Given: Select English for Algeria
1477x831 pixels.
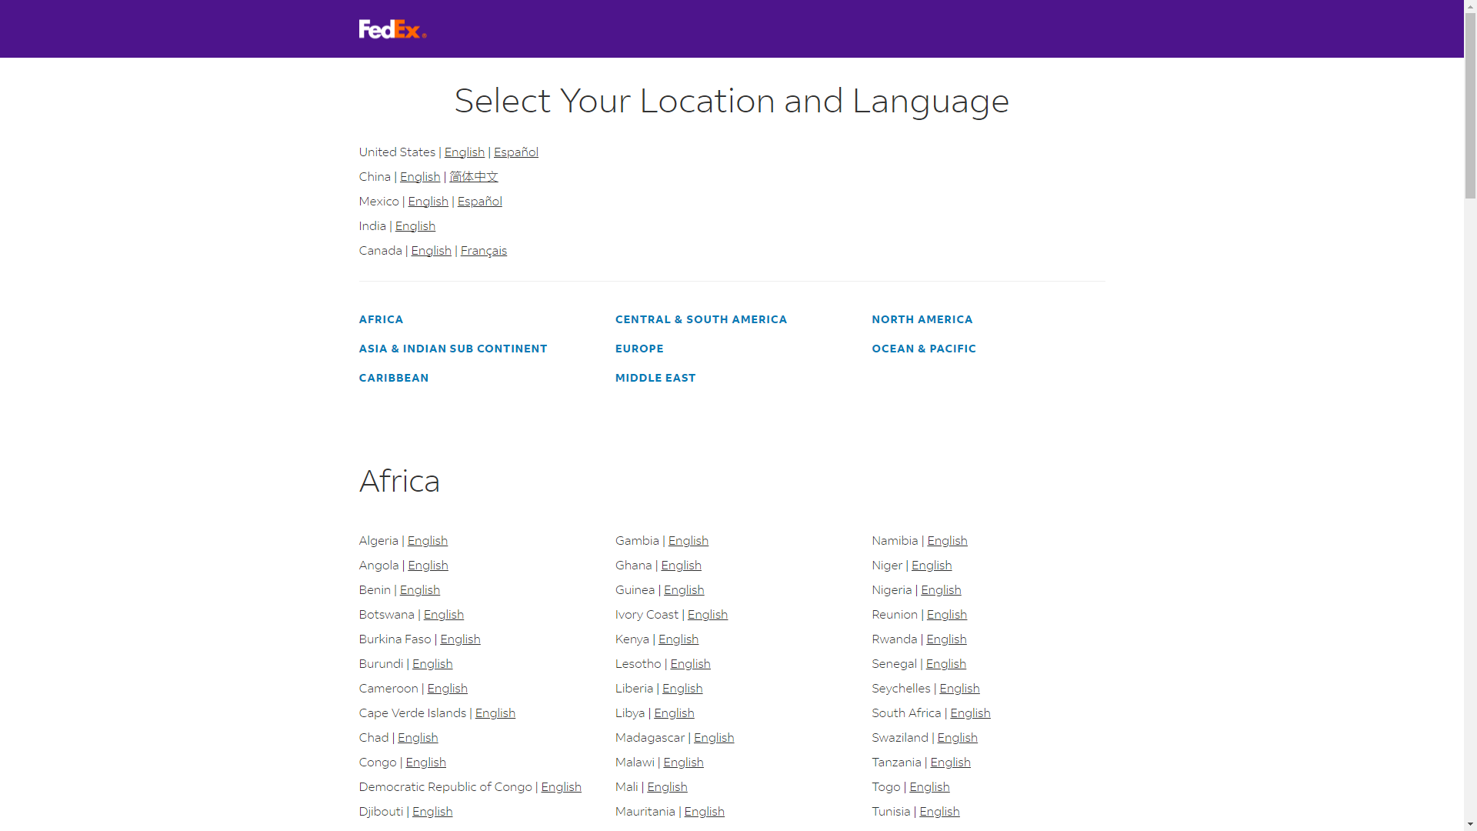Looking at the screenshot, I should coord(427,540).
